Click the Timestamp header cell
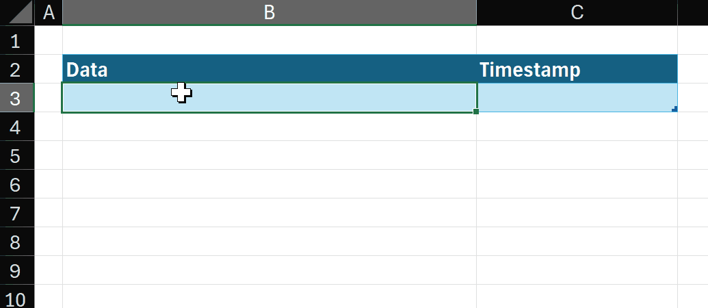Viewport: 708px width, 308px height. tap(577, 69)
